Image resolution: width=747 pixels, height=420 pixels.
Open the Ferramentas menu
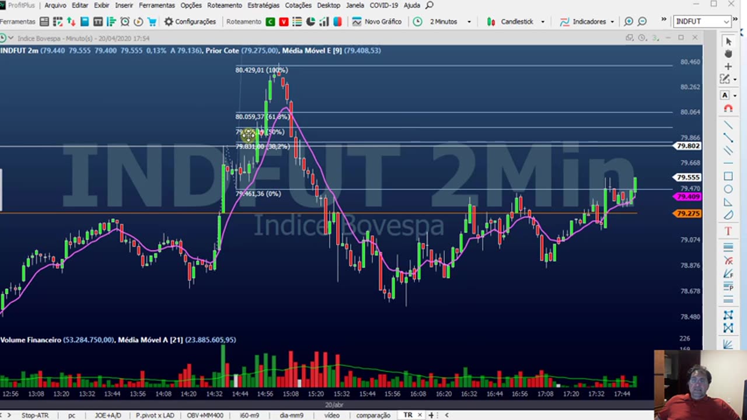[x=156, y=5]
